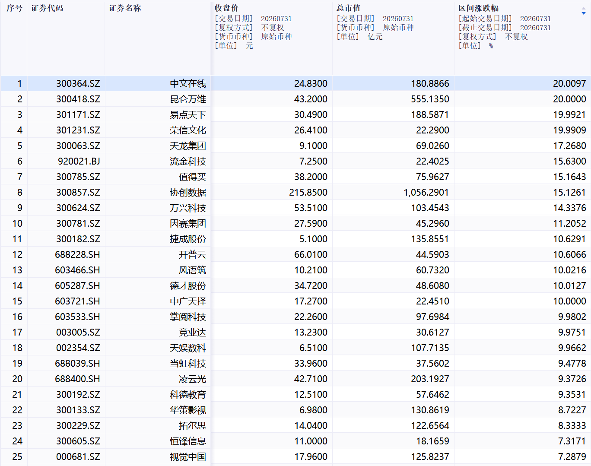Click the 荣信文化 name cell

click(x=188, y=130)
